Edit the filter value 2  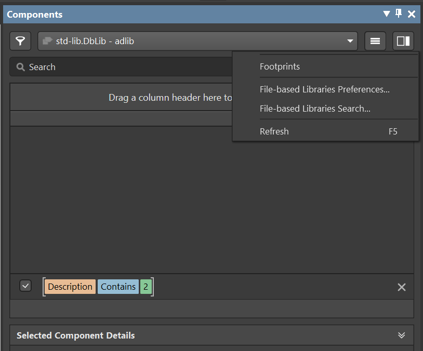click(146, 287)
